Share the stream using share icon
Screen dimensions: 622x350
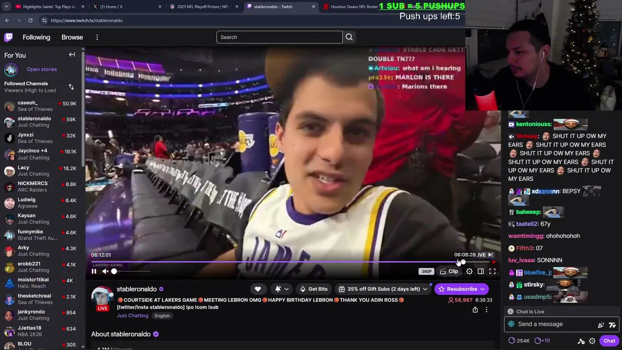click(475, 310)
